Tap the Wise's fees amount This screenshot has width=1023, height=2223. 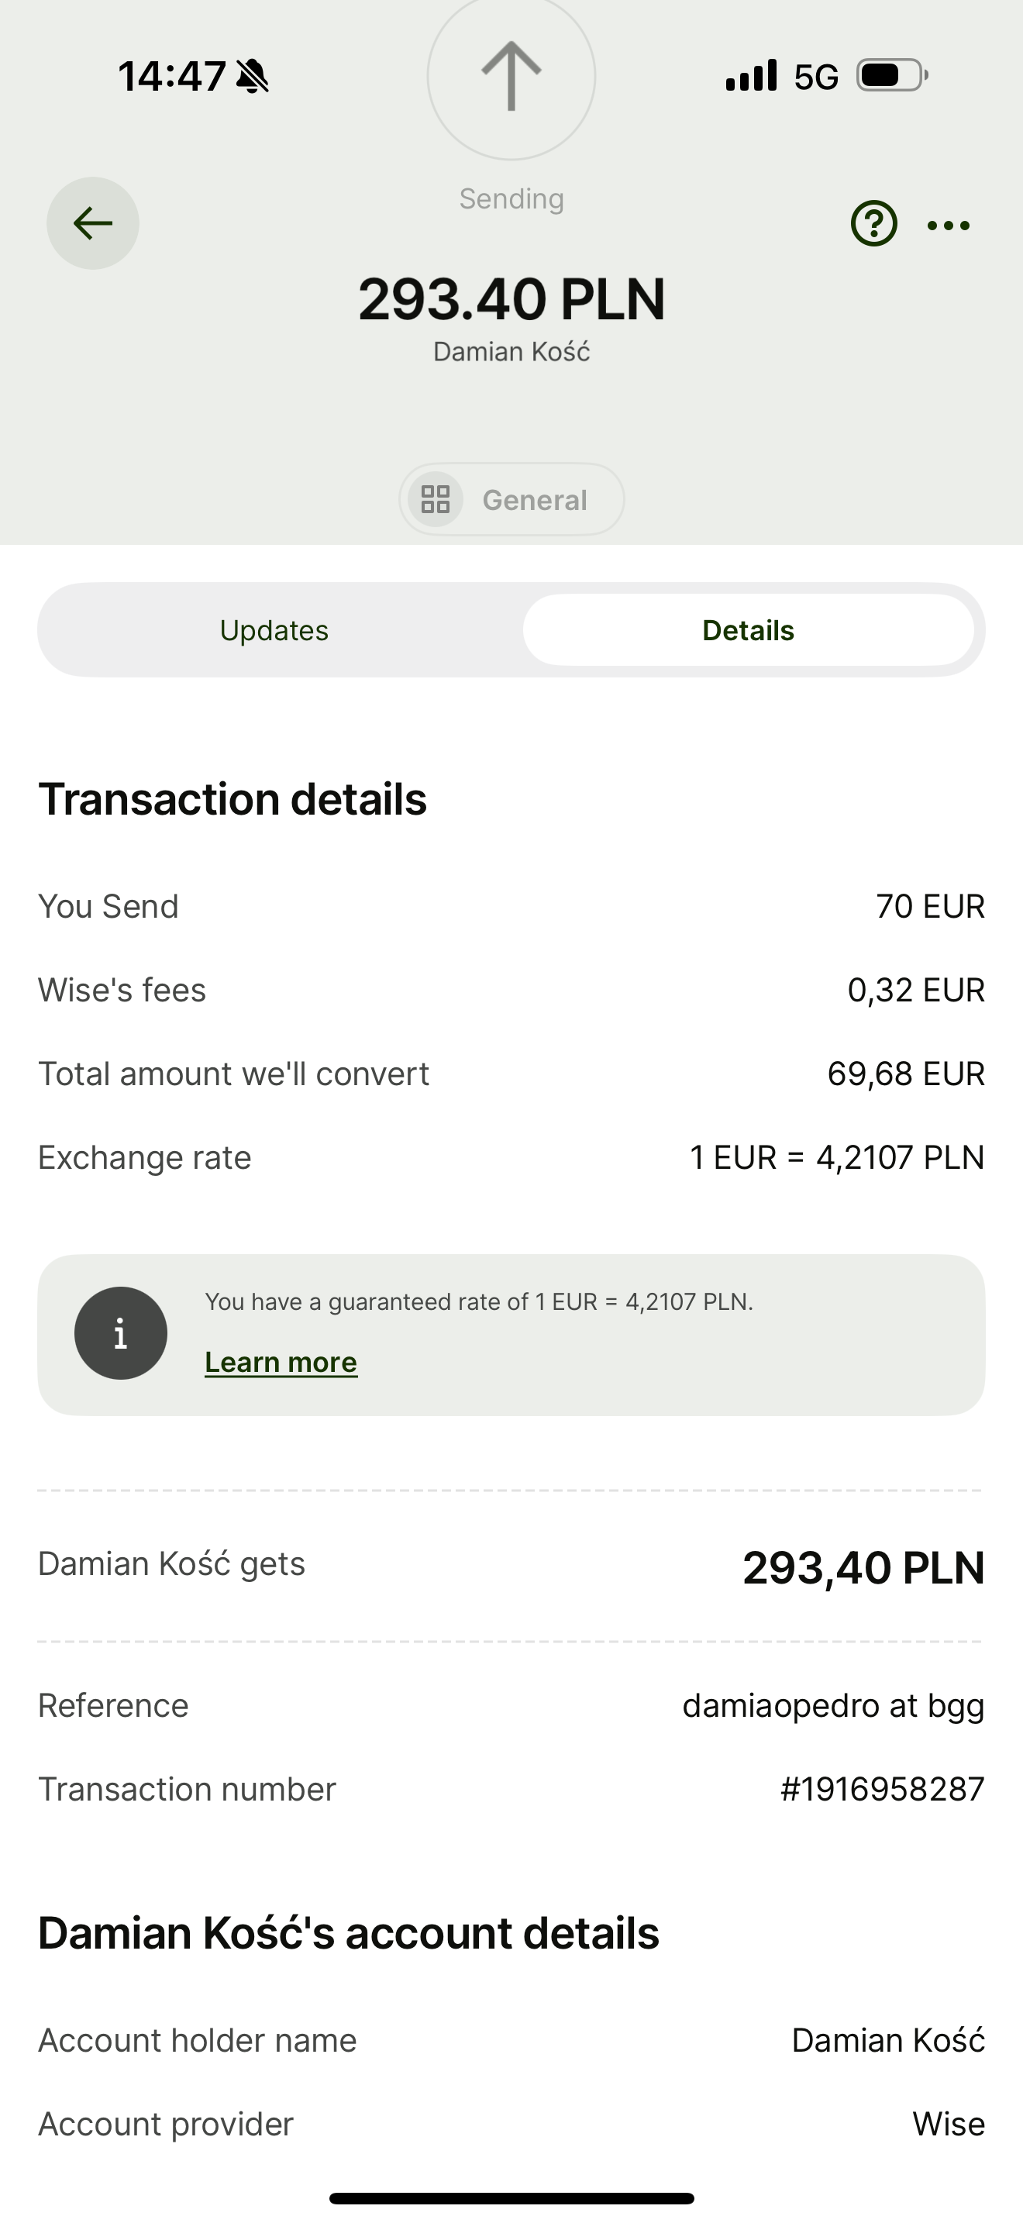pos(915,990)
